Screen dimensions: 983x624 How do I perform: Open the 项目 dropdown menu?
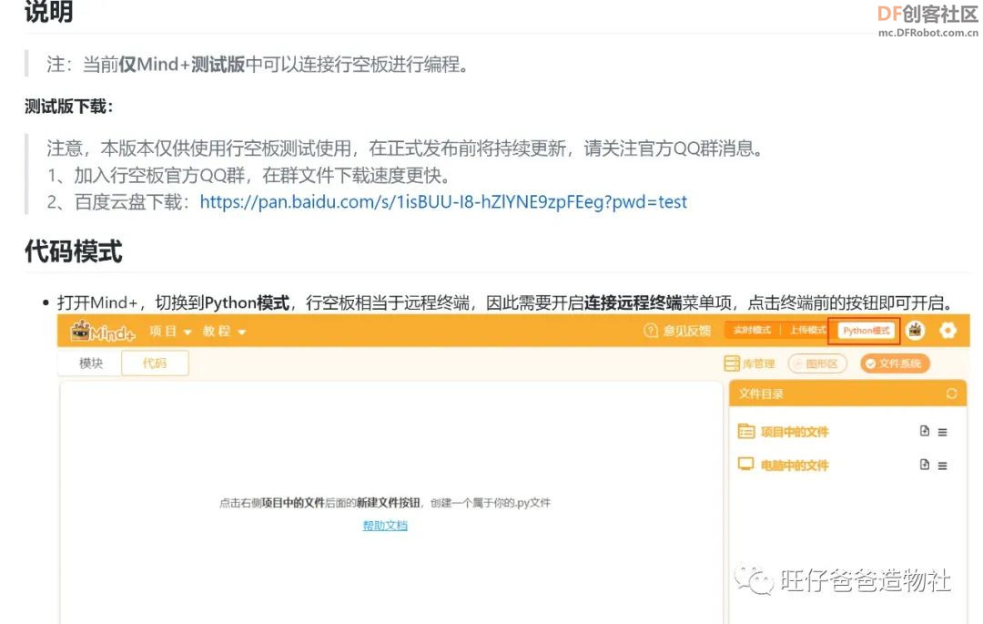[170, 331]
